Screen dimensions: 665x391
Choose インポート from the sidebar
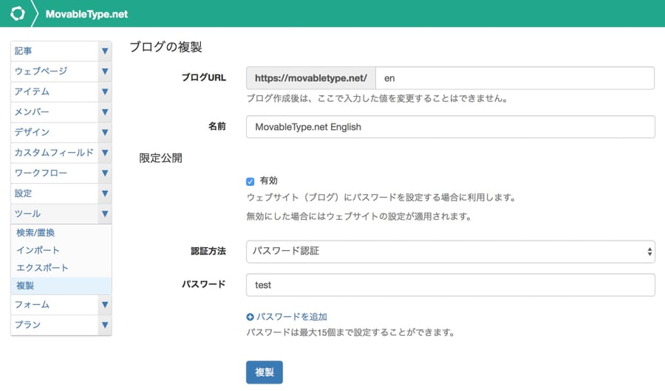pos(38,250)
